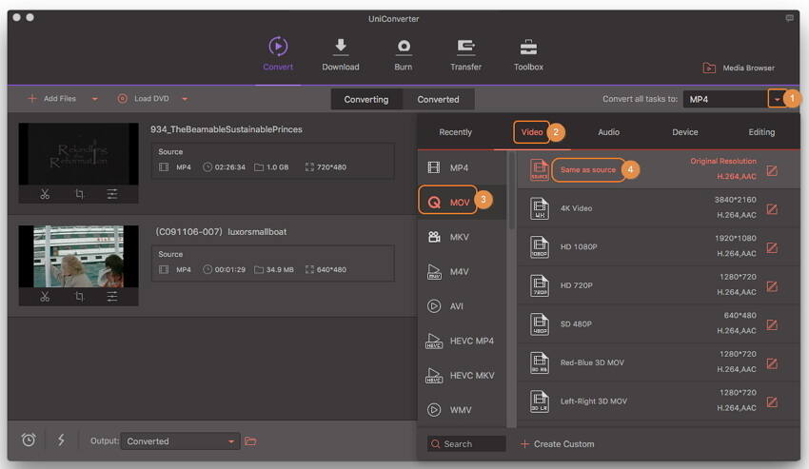Screen dimensions: 809x469
Task: Select the Device format tab
Action: [x=684, y=132]
